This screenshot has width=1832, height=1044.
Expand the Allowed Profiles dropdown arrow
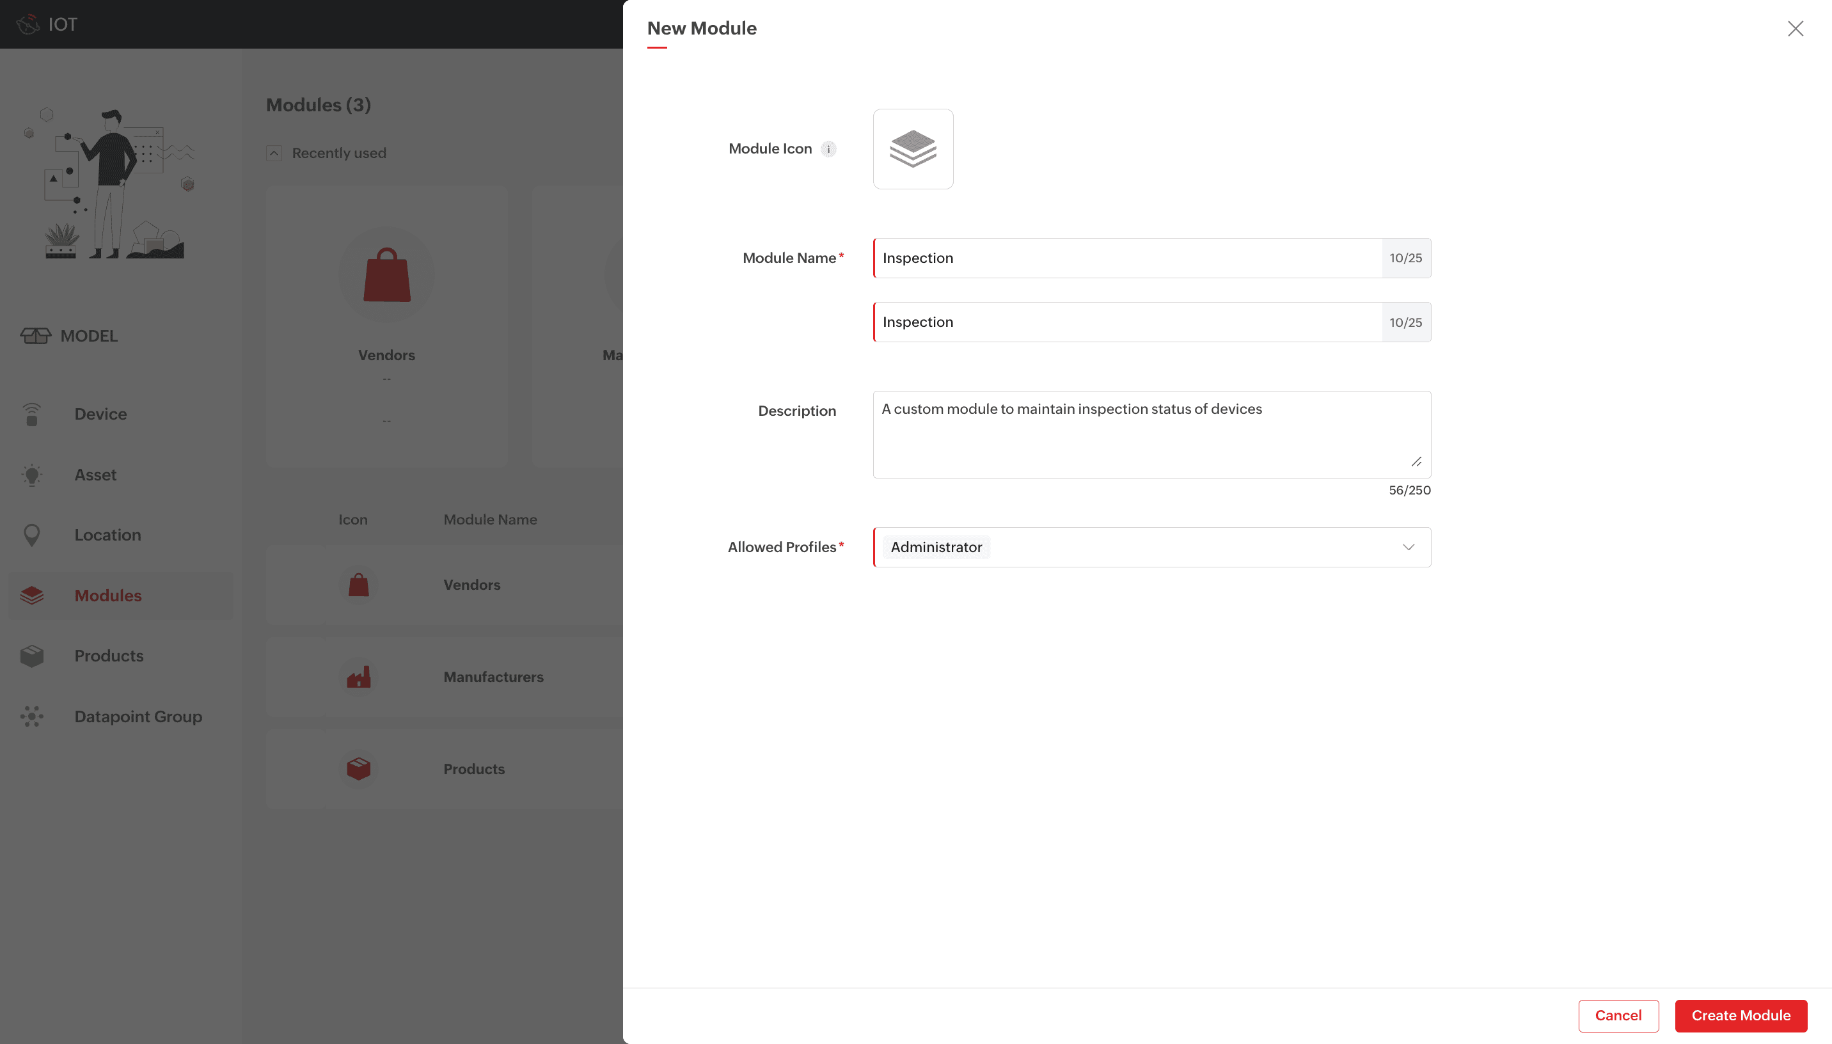tap(1408, 547)
